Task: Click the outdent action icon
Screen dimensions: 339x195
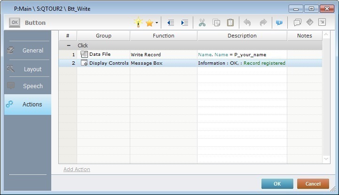Action: [171, 22]
